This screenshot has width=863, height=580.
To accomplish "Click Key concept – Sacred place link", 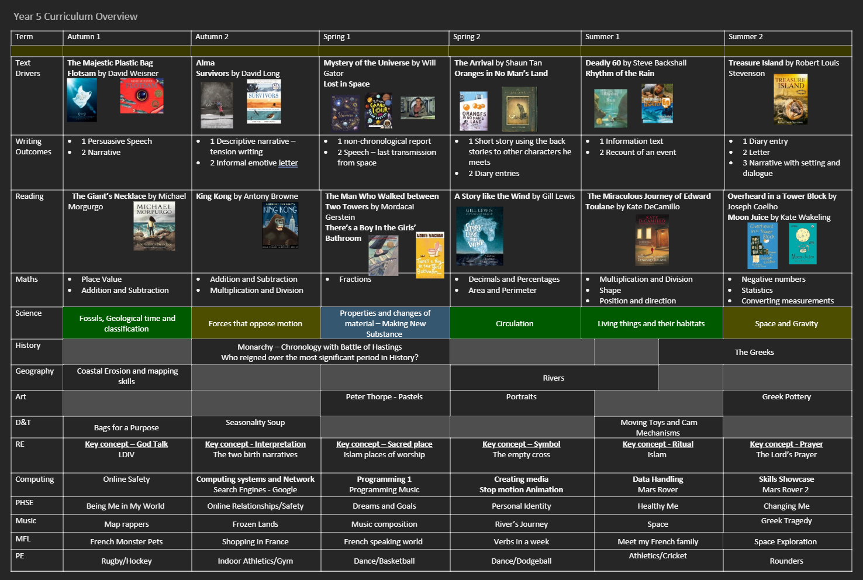I will tap(384, 444).
